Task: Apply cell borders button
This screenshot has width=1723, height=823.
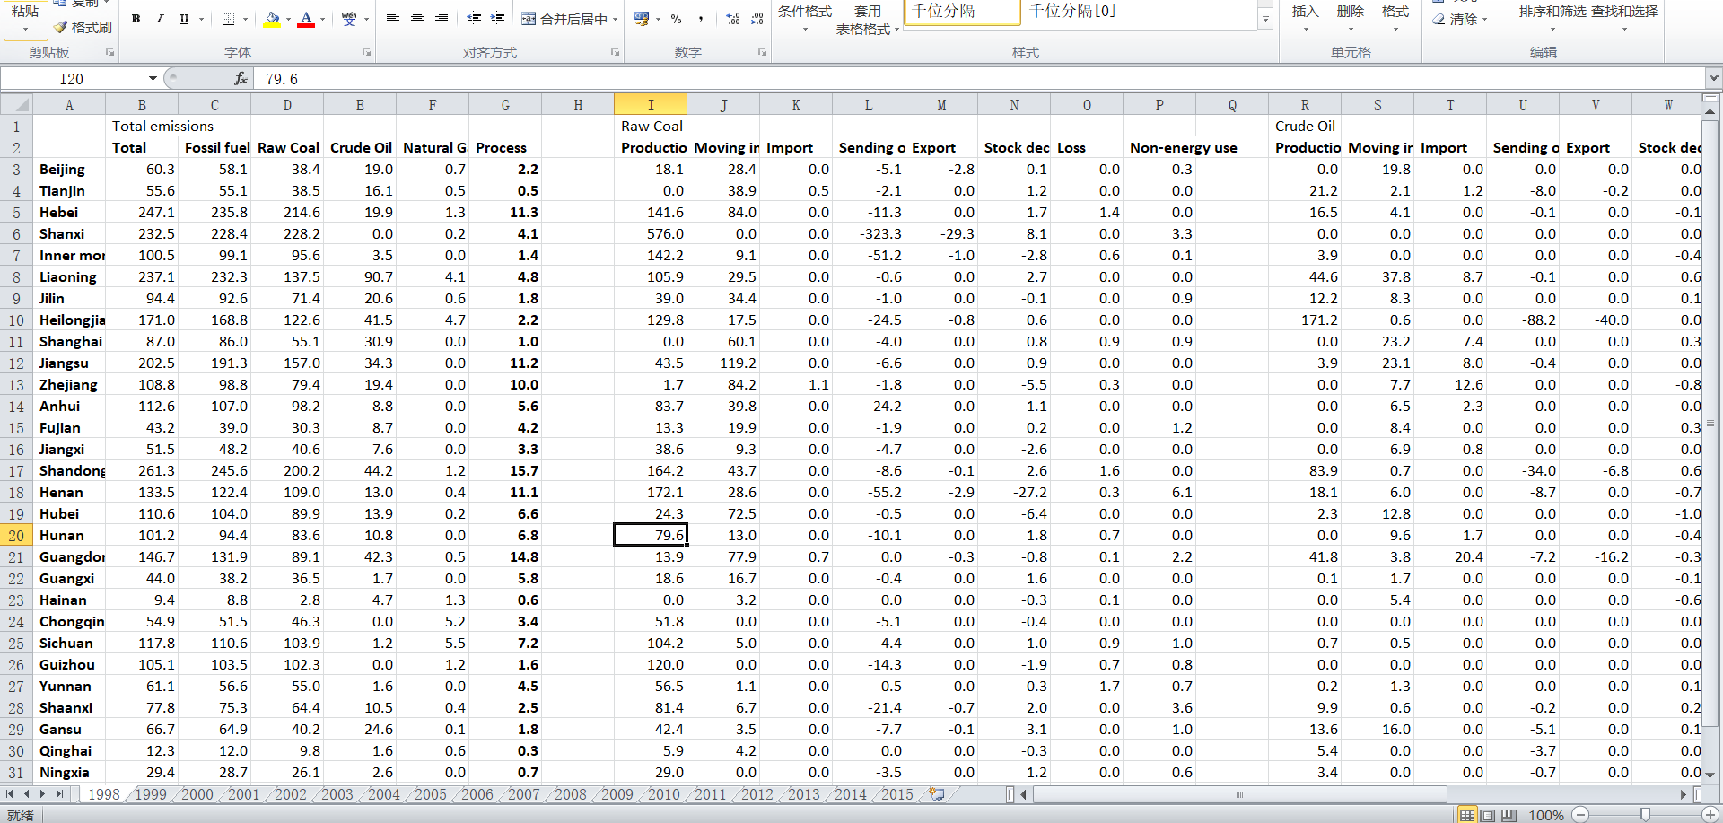Action: (x=228, y=19)
